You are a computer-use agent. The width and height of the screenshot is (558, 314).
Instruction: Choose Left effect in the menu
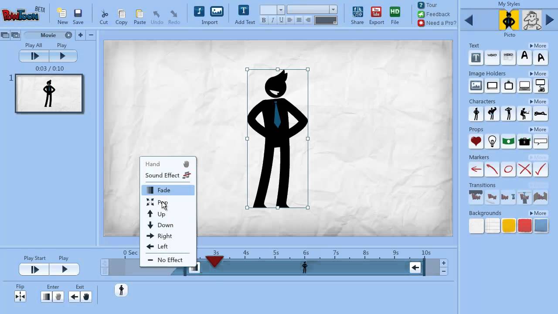coord(168,246)
